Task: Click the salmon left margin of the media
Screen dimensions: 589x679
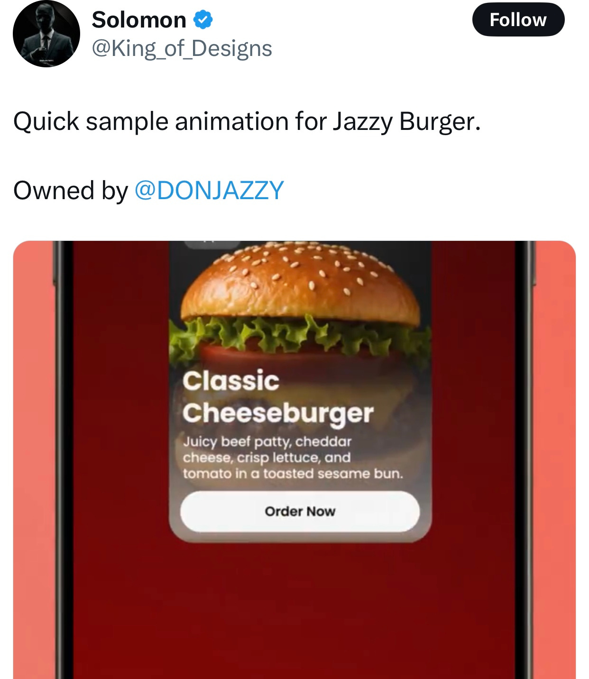Action: click(32, 460)
